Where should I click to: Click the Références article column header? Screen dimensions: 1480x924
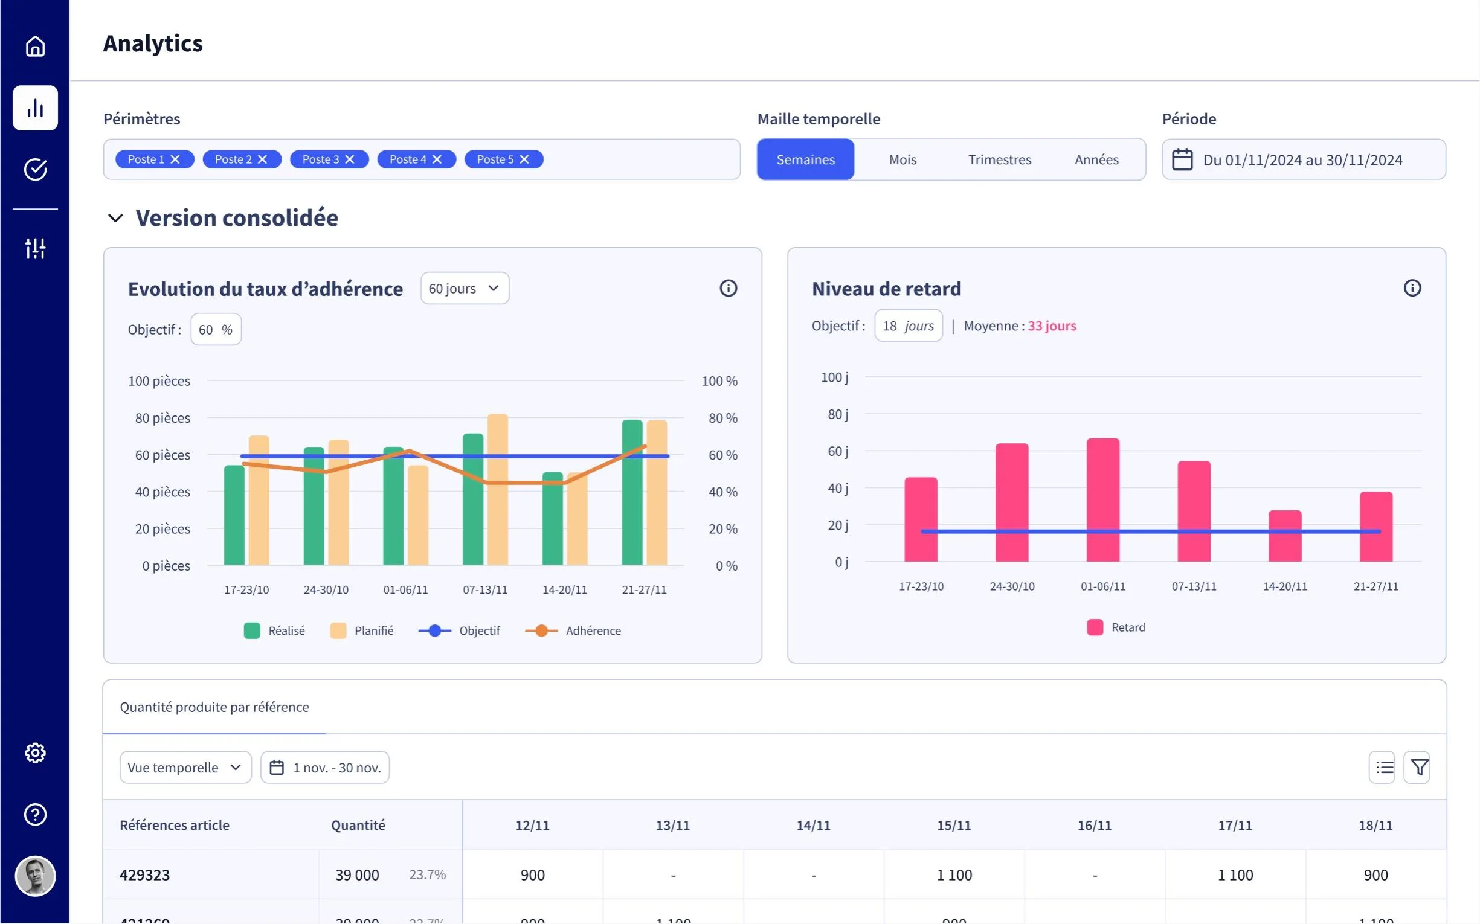click(x=175, y=825)
